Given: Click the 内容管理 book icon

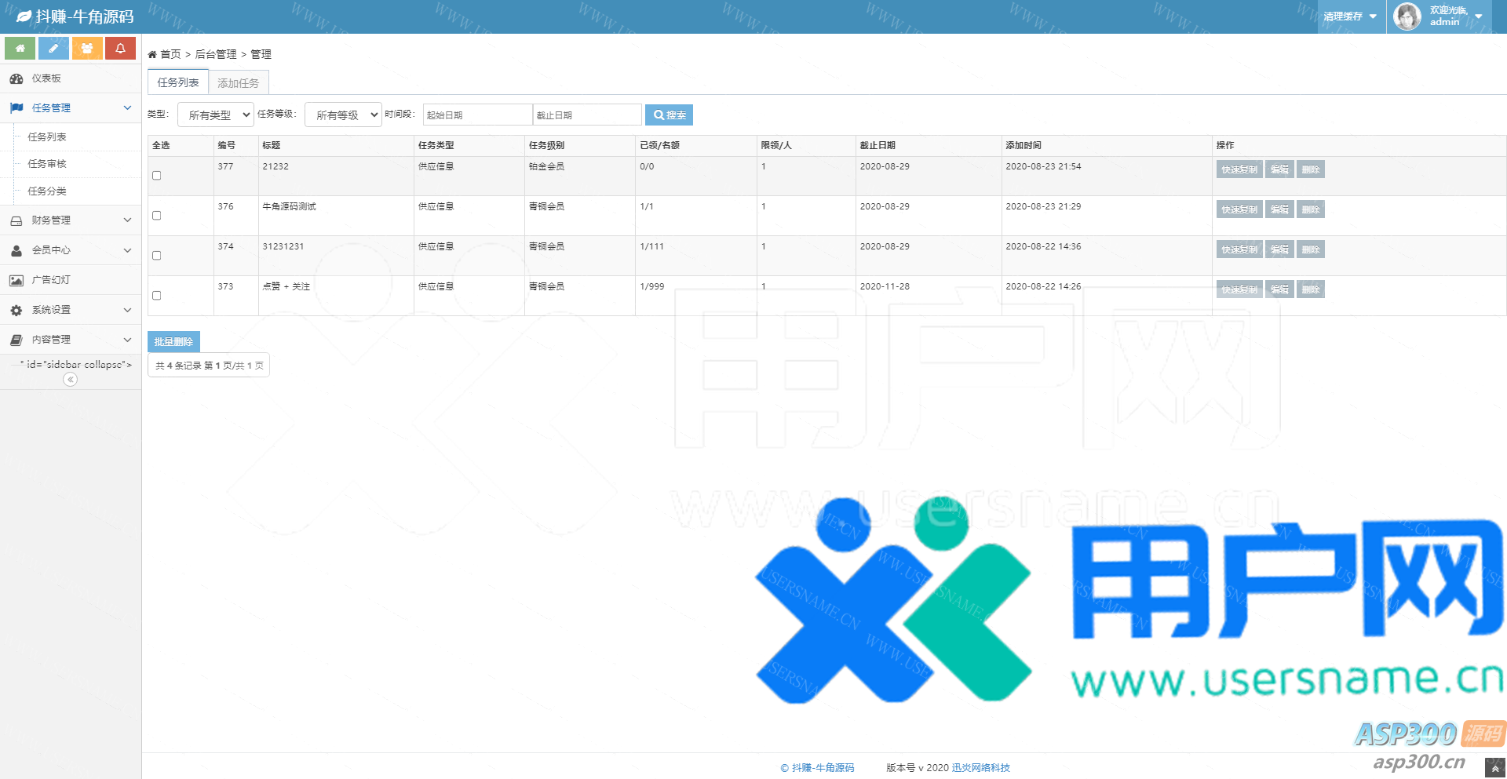Looking at the screenshot, I should 16,340.
